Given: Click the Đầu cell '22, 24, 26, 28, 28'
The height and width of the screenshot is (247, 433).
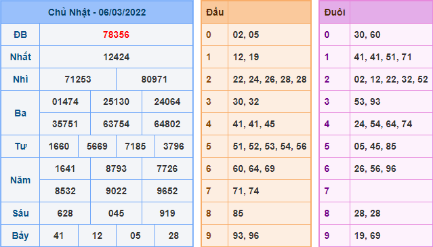Looking at the screenshot, I should coord(270,79).
